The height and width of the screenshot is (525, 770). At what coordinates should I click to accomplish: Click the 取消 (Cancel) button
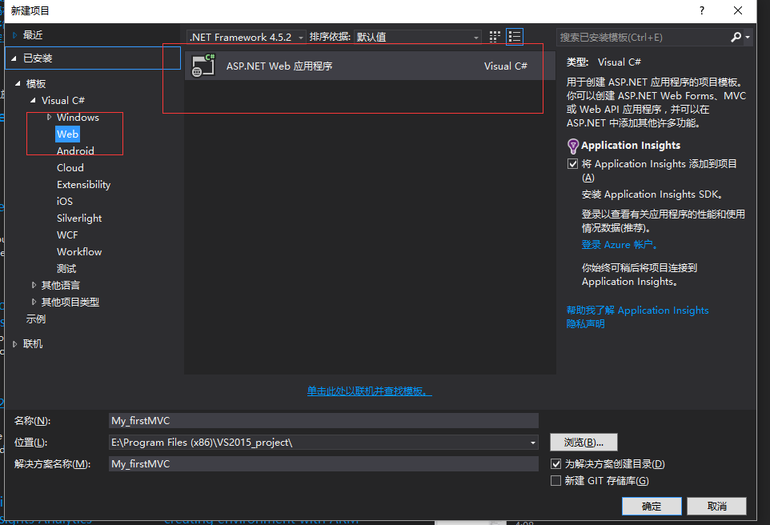[716, 506]
